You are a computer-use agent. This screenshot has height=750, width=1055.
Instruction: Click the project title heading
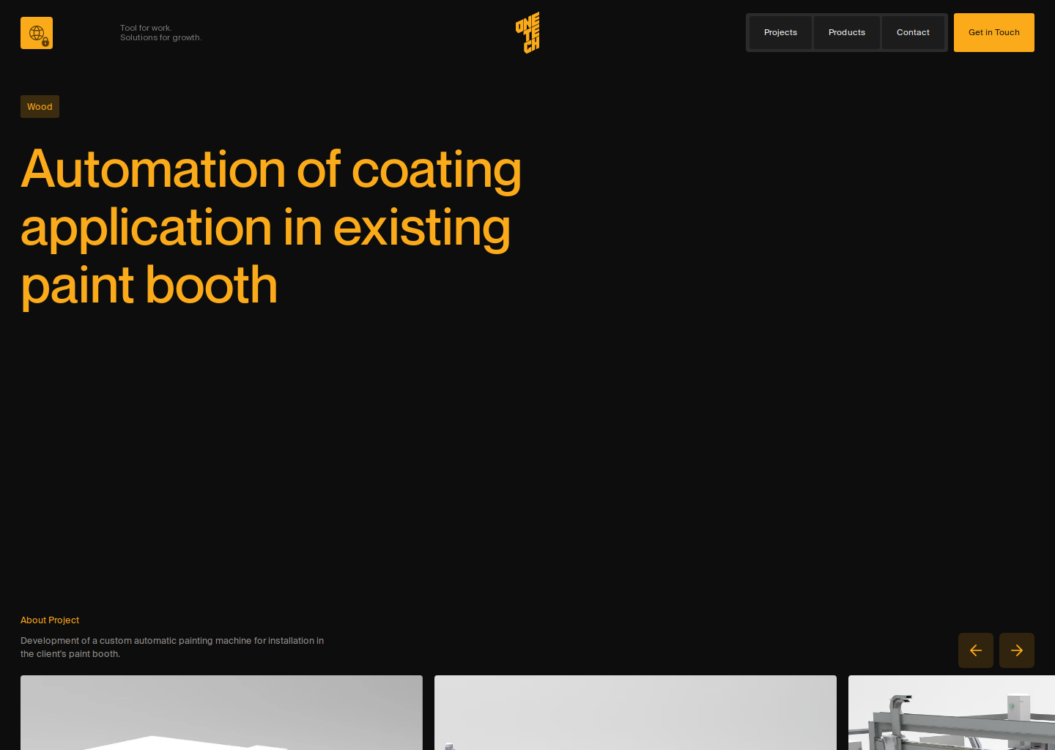[271, 227]
